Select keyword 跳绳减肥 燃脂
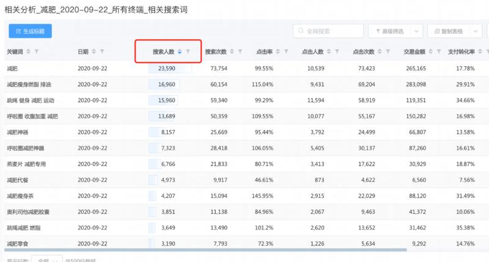 coord(24,228)
